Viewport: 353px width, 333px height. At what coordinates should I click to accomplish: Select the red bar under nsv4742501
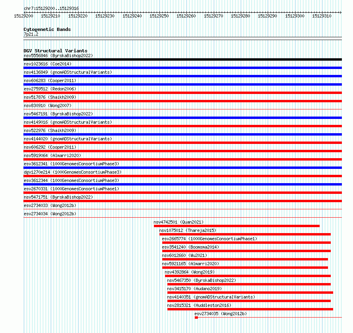coord(237,226)
